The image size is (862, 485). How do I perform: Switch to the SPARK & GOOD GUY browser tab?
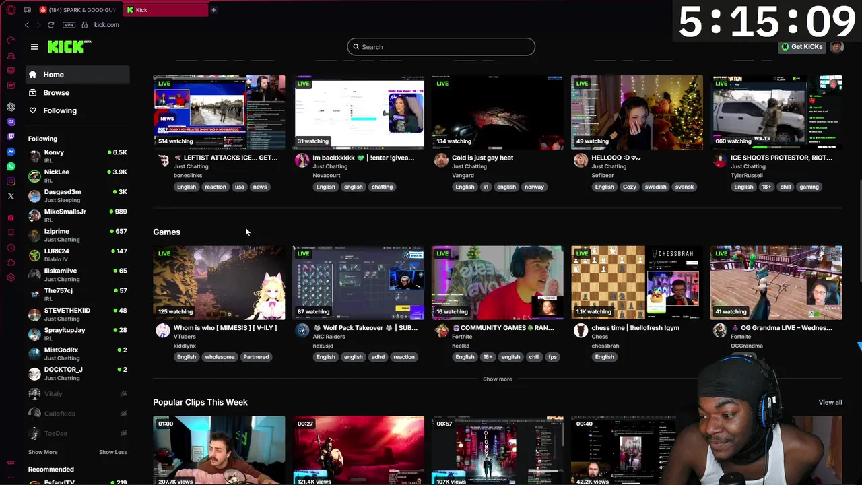[x=77, y=10]
